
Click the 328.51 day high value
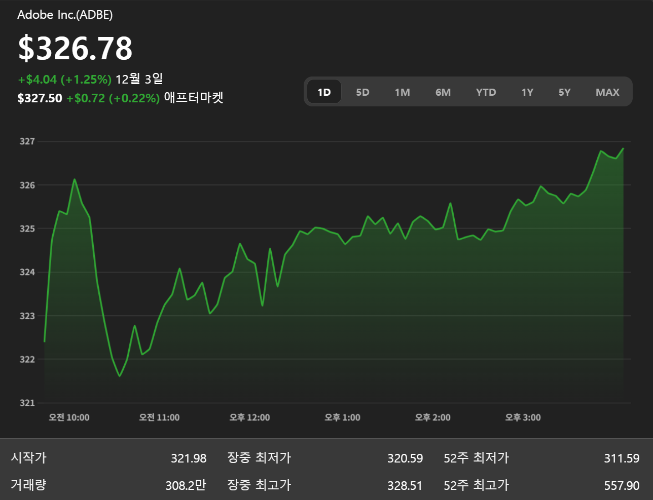pos(405,486)
